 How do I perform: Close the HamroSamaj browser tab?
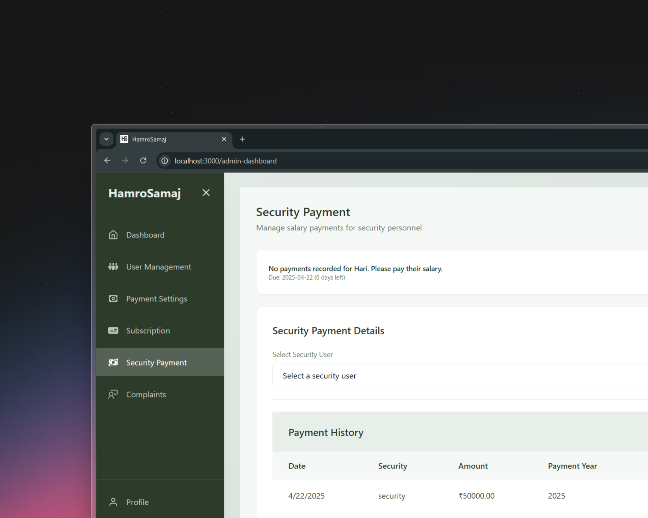[x=224, y=139]
